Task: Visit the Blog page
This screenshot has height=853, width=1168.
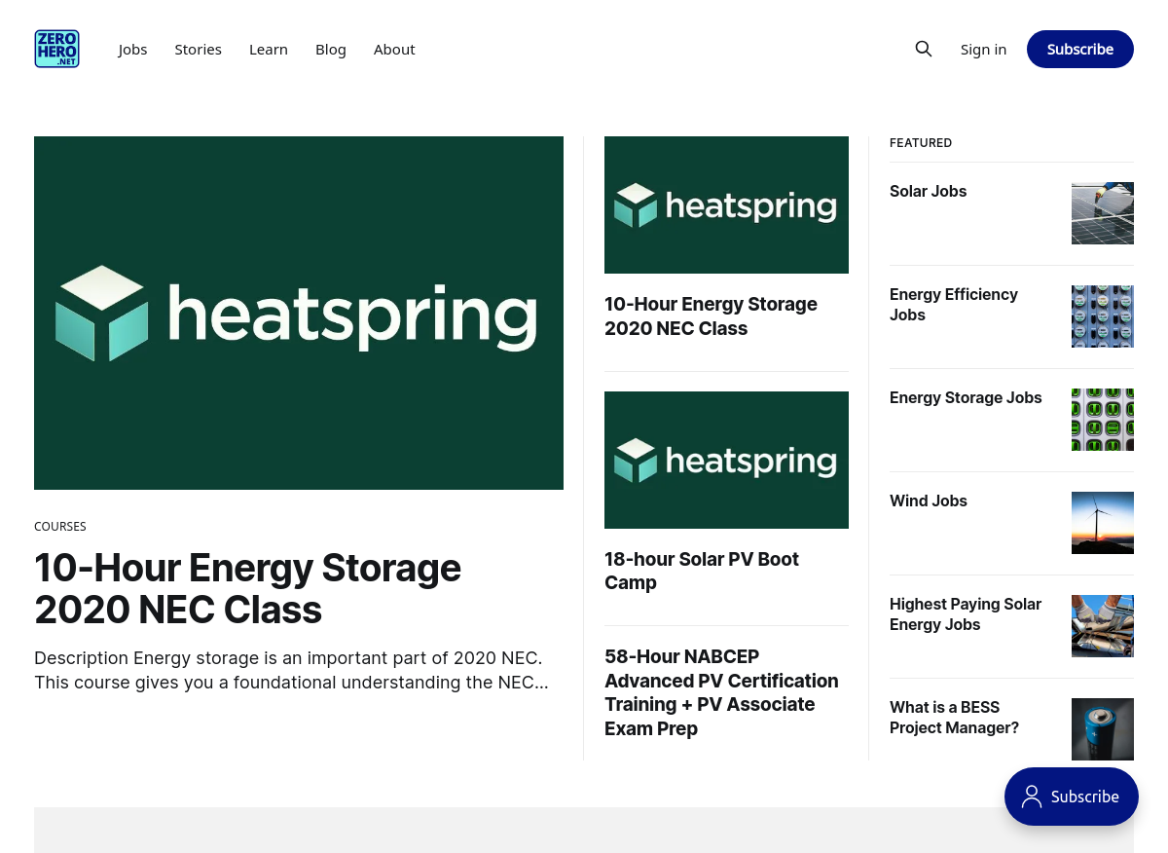Action: tap(331, 49)
